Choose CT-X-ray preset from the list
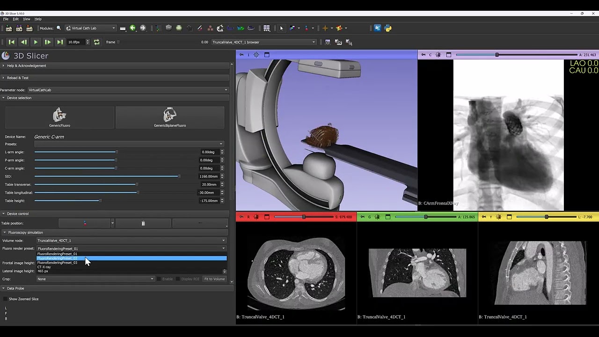 (131, 267)
